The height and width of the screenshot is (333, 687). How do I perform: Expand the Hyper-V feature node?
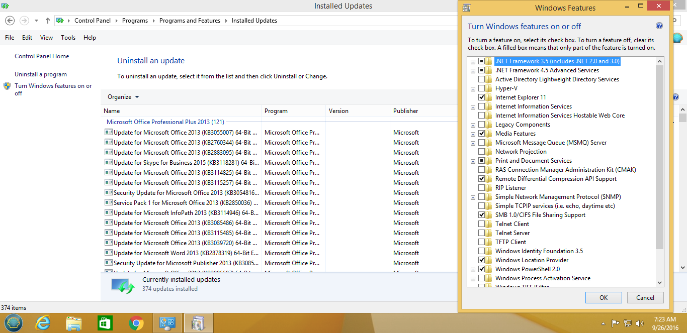click(x=473, y=88)
